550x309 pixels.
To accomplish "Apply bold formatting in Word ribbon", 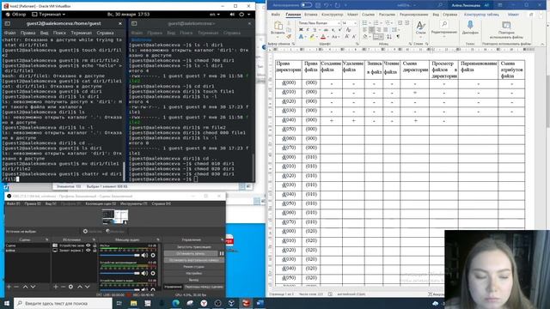I will point(301,30).
